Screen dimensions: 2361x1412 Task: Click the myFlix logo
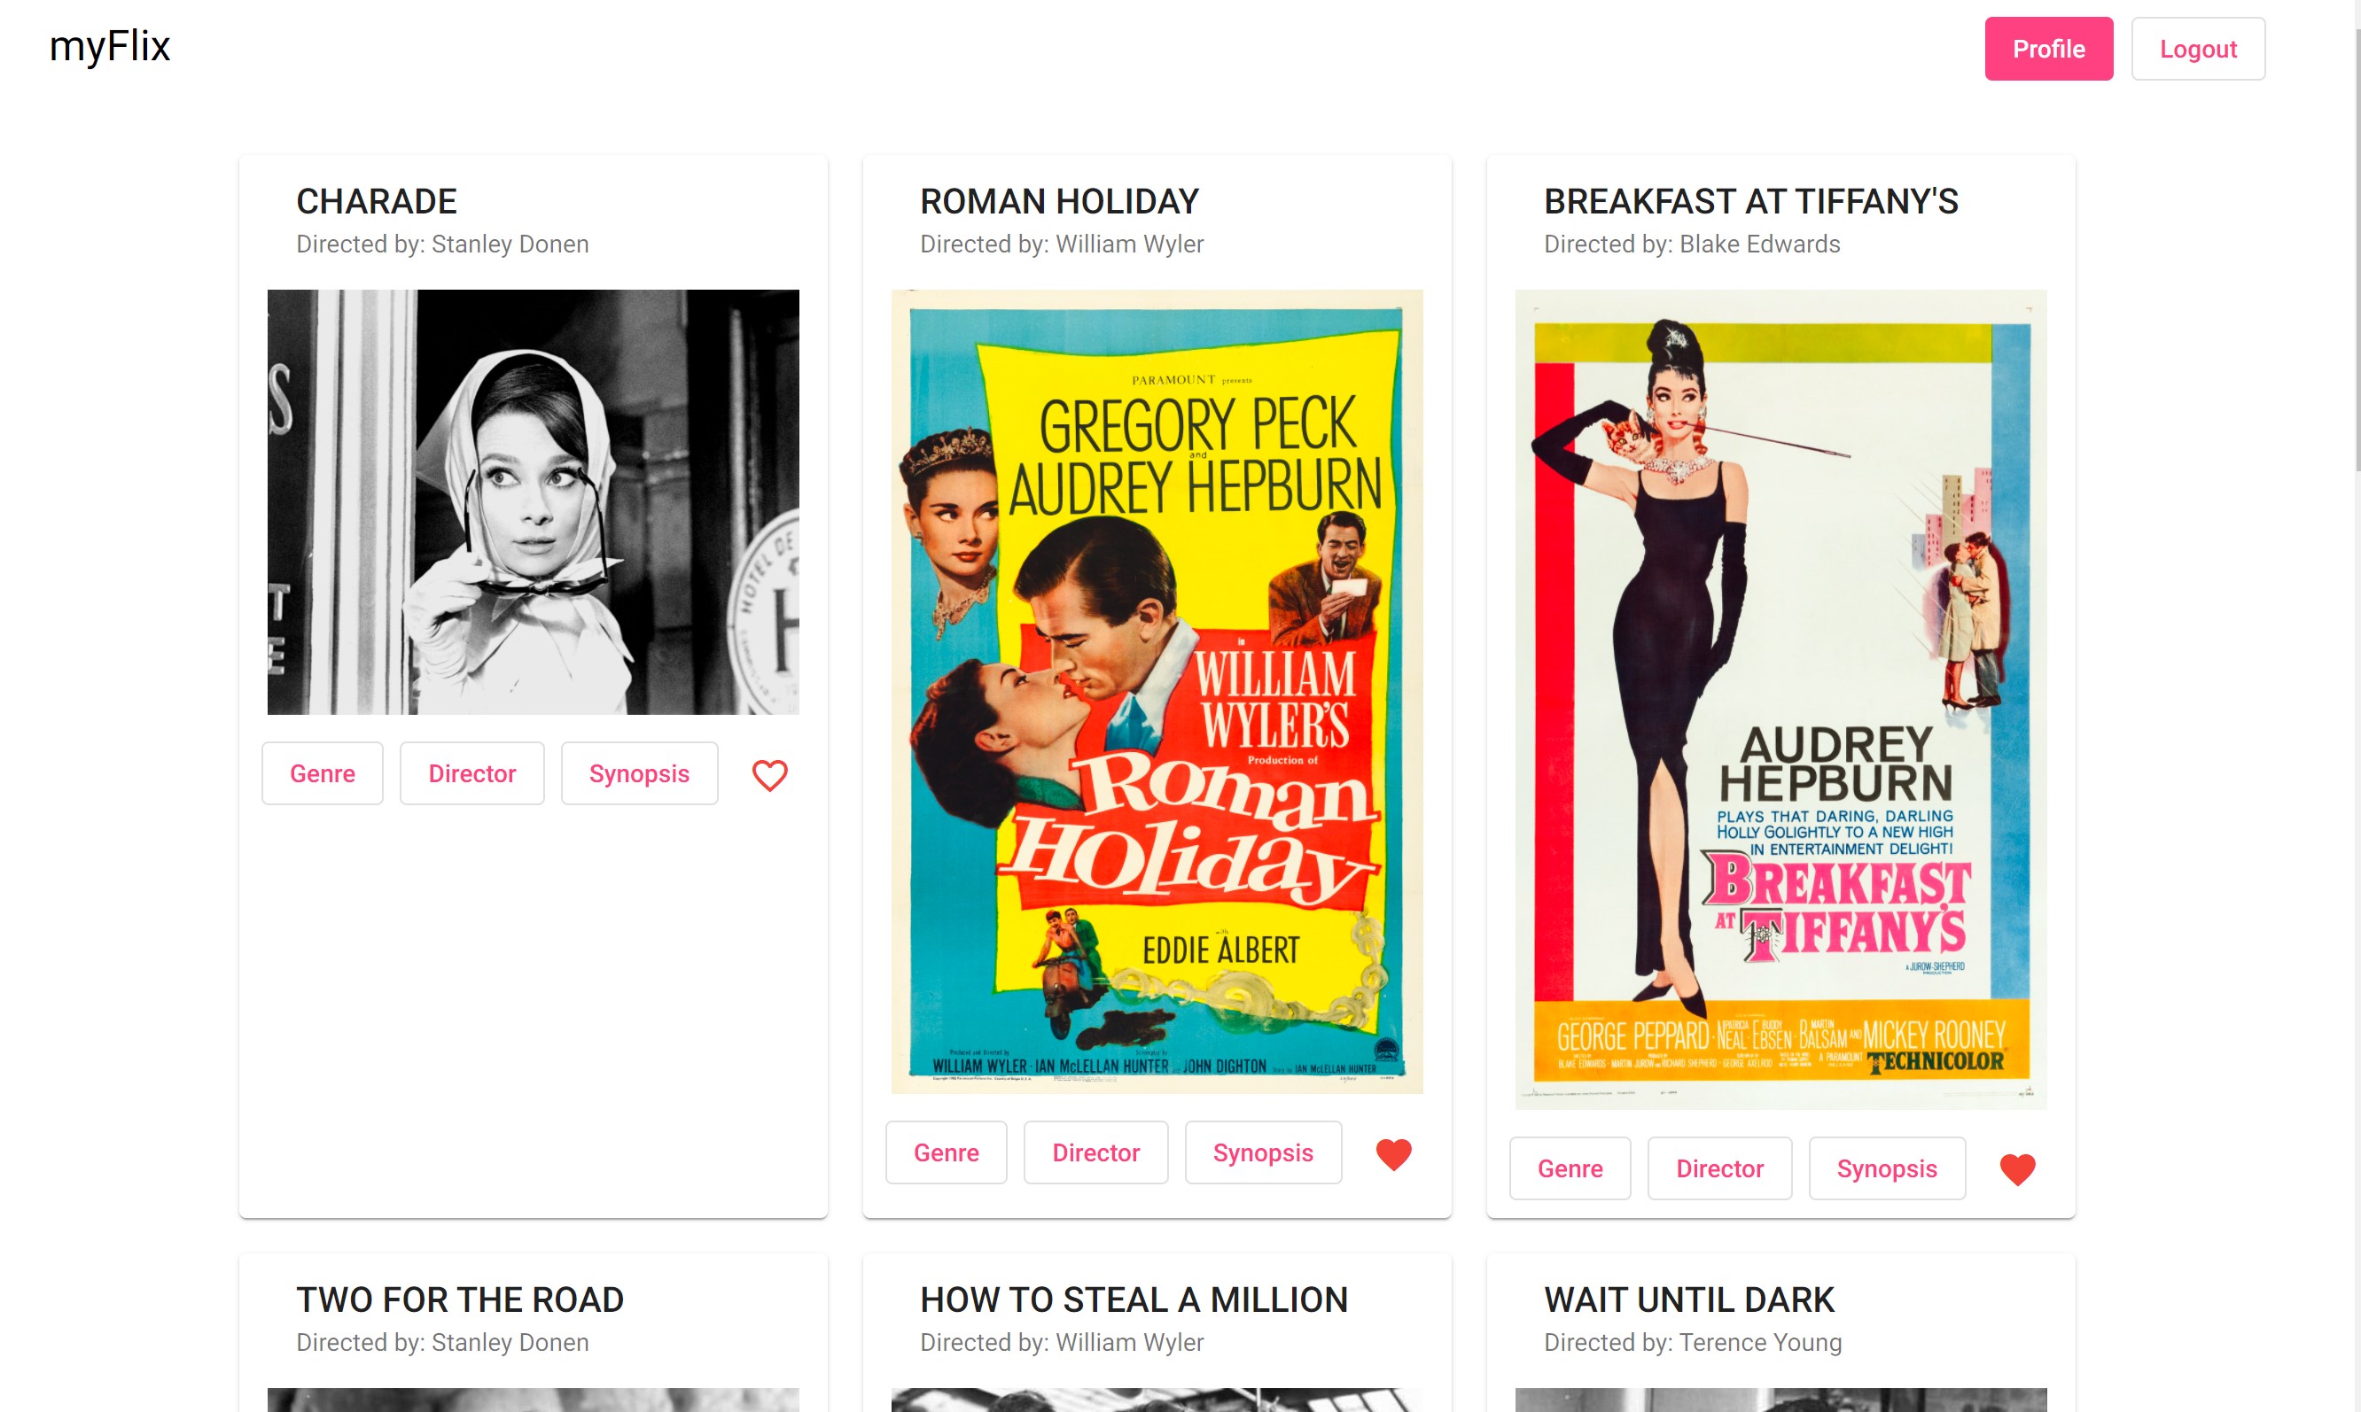(110, 46)
